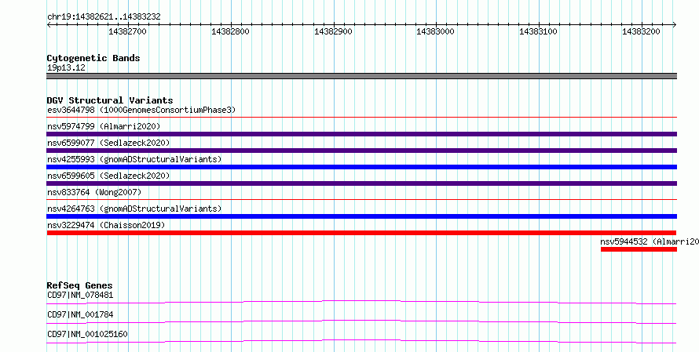Screen dimensions: 699x352
Task: Click the magenta line of CD97|NM_001784
Action: pyautogui.click(x=361, y=321)
